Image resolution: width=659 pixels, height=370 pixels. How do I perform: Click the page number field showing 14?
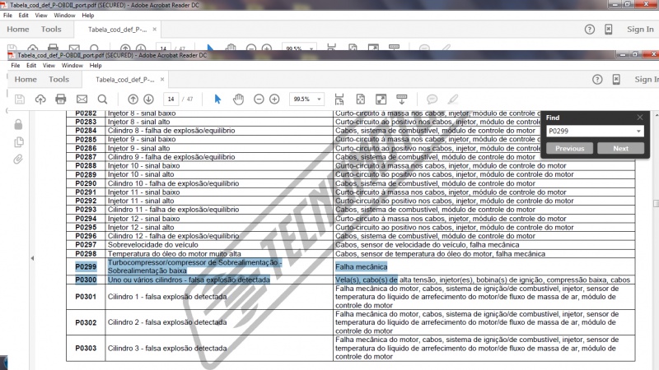pos(171,99)
